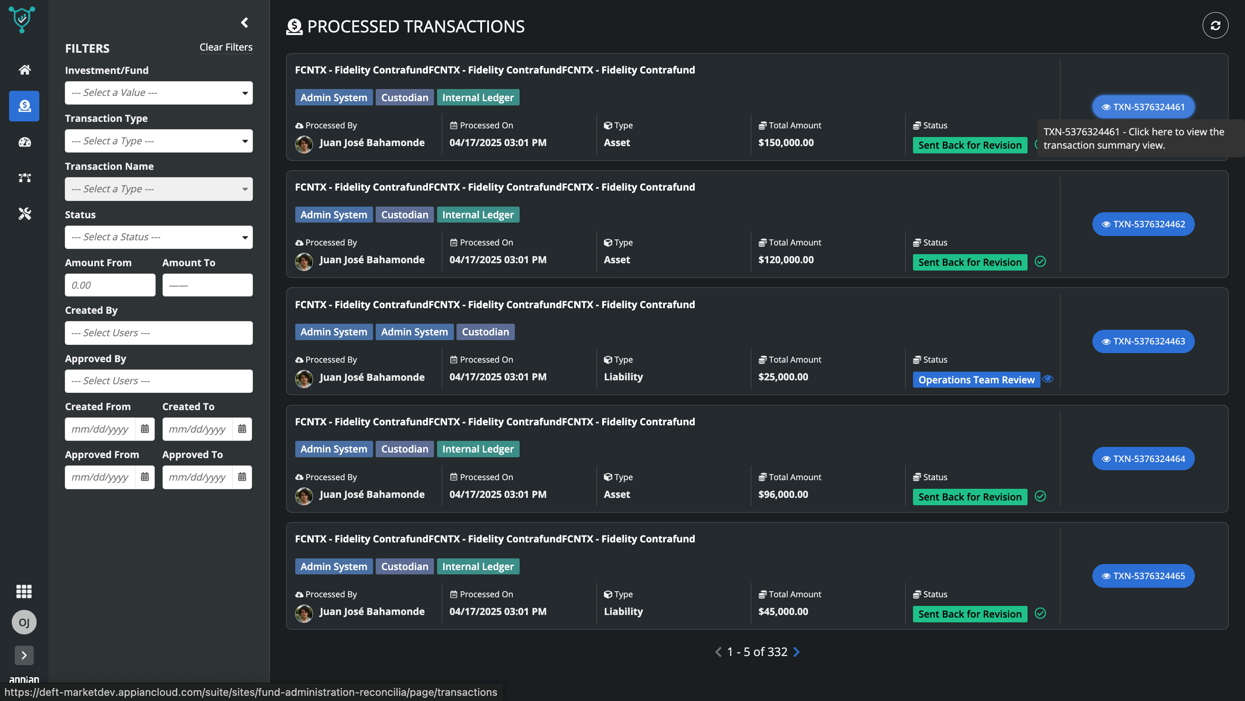Click Internal Ledger tag on first transaction card
Screen dimensions: 1245x701
tap(478, 98)
